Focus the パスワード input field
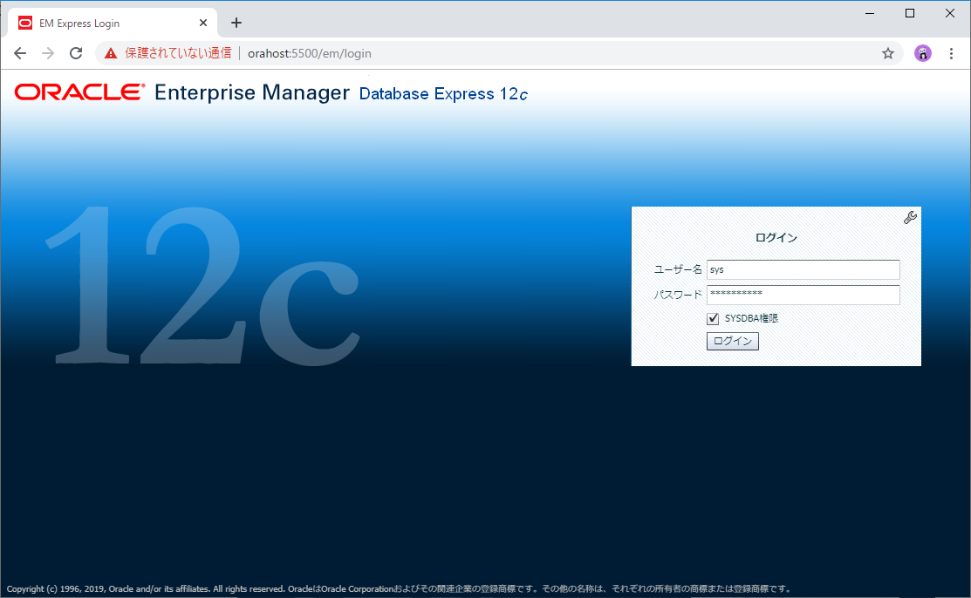The image size is (971, 598). point(803,295)
